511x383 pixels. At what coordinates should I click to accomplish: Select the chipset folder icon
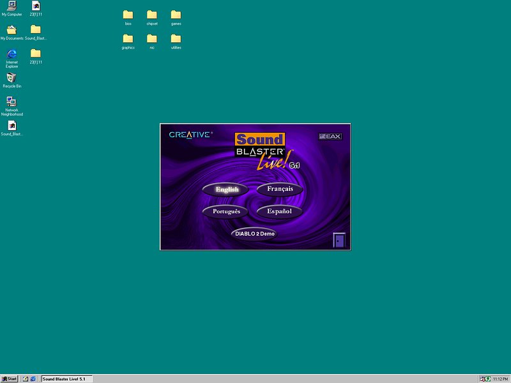152,15
